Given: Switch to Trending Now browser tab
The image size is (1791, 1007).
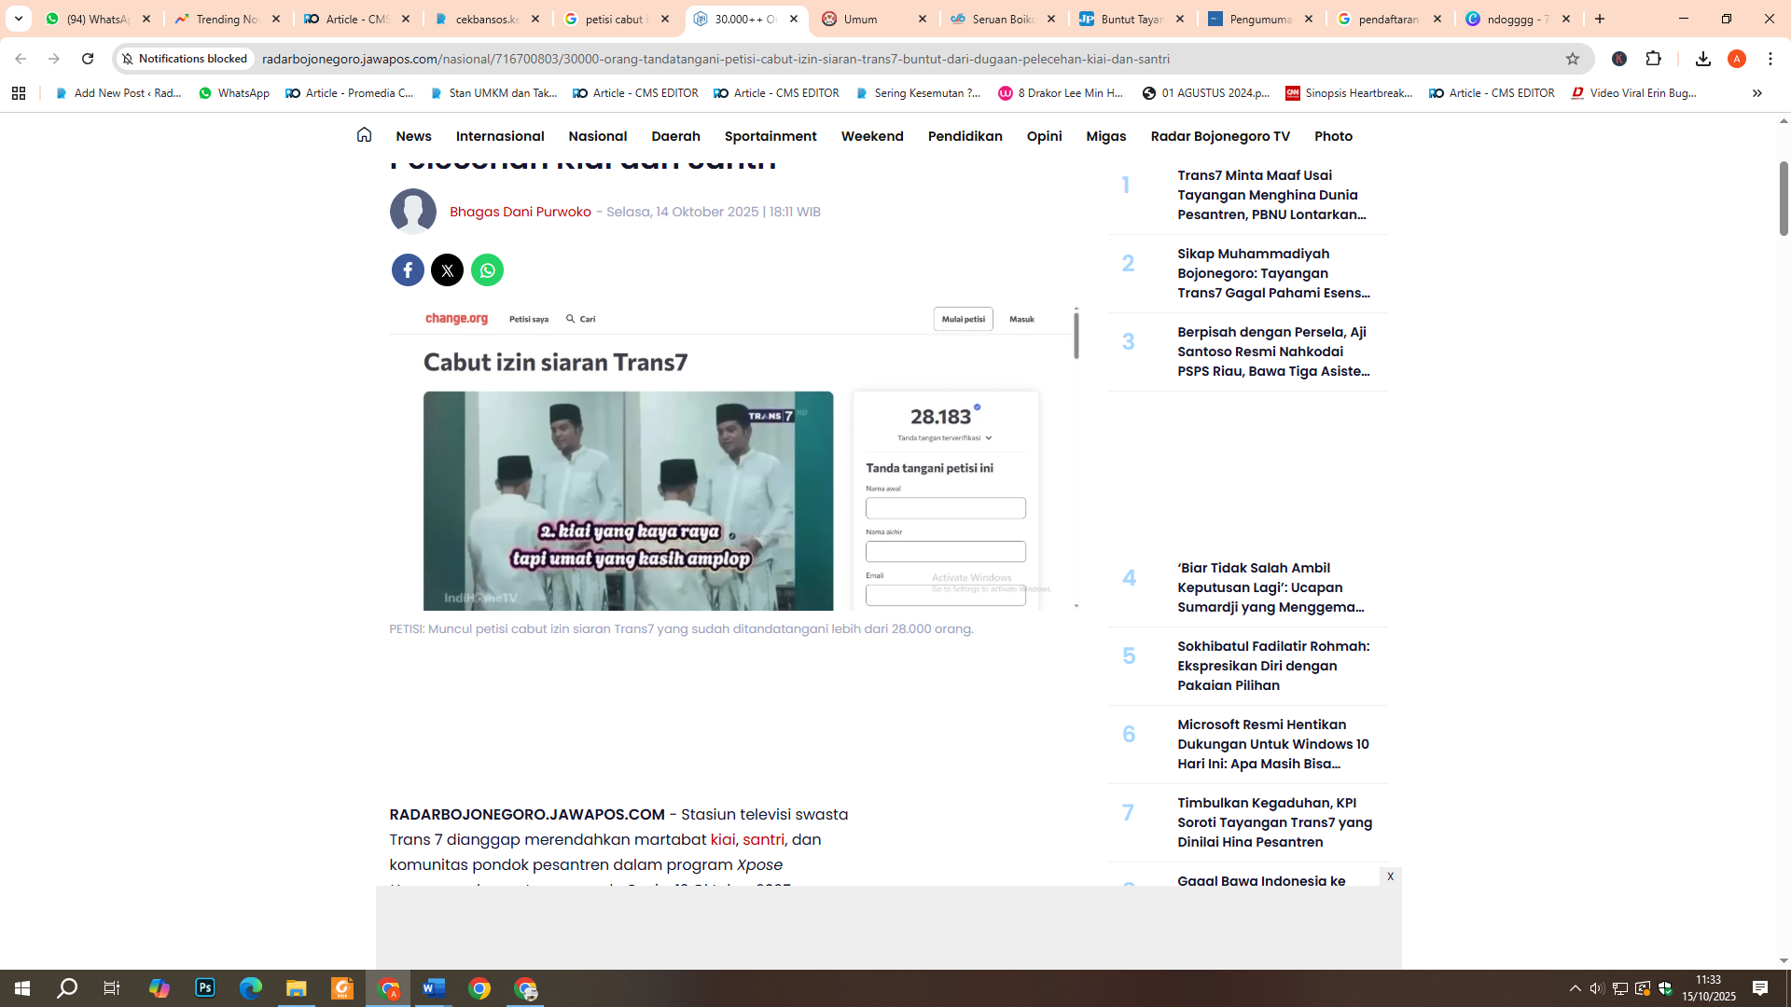Looking at the screenshot, I should coord(228,19).
